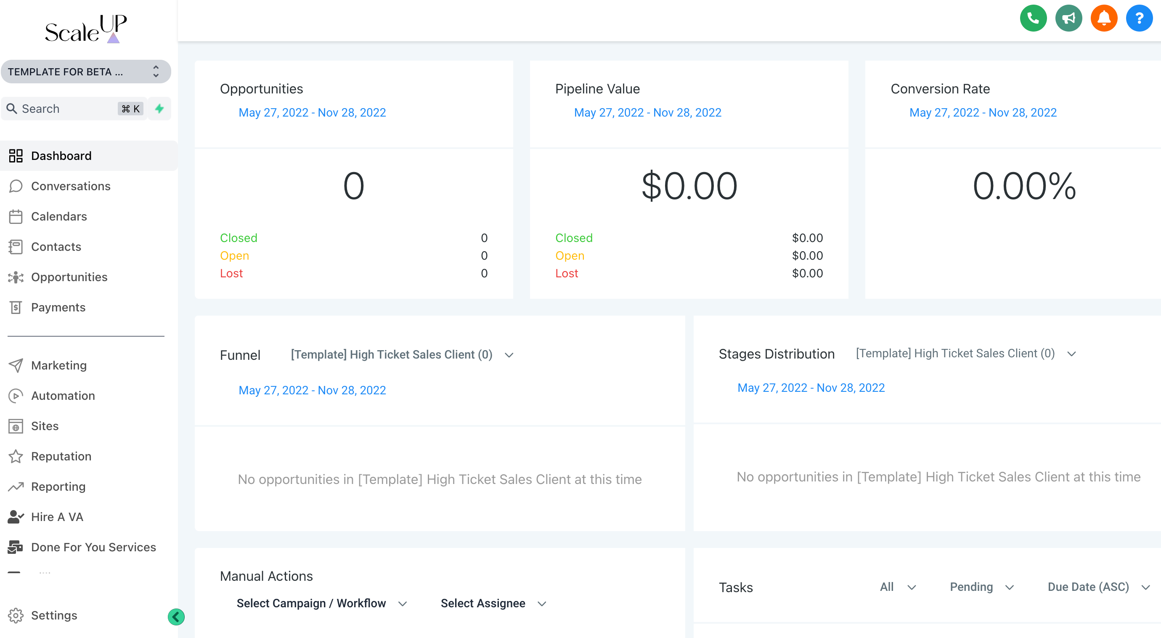Open Marketing section
This screenshot has width=1161, height=638.
pos(88,365)
